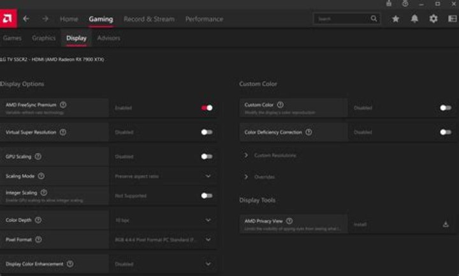Click the AMD Privacy View download icon
Screen dimensions: 459x276
pyautogui.click(x=446, y=224)
